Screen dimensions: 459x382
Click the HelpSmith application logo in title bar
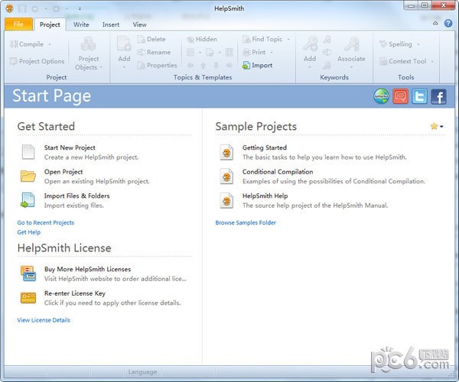[9, 8]
